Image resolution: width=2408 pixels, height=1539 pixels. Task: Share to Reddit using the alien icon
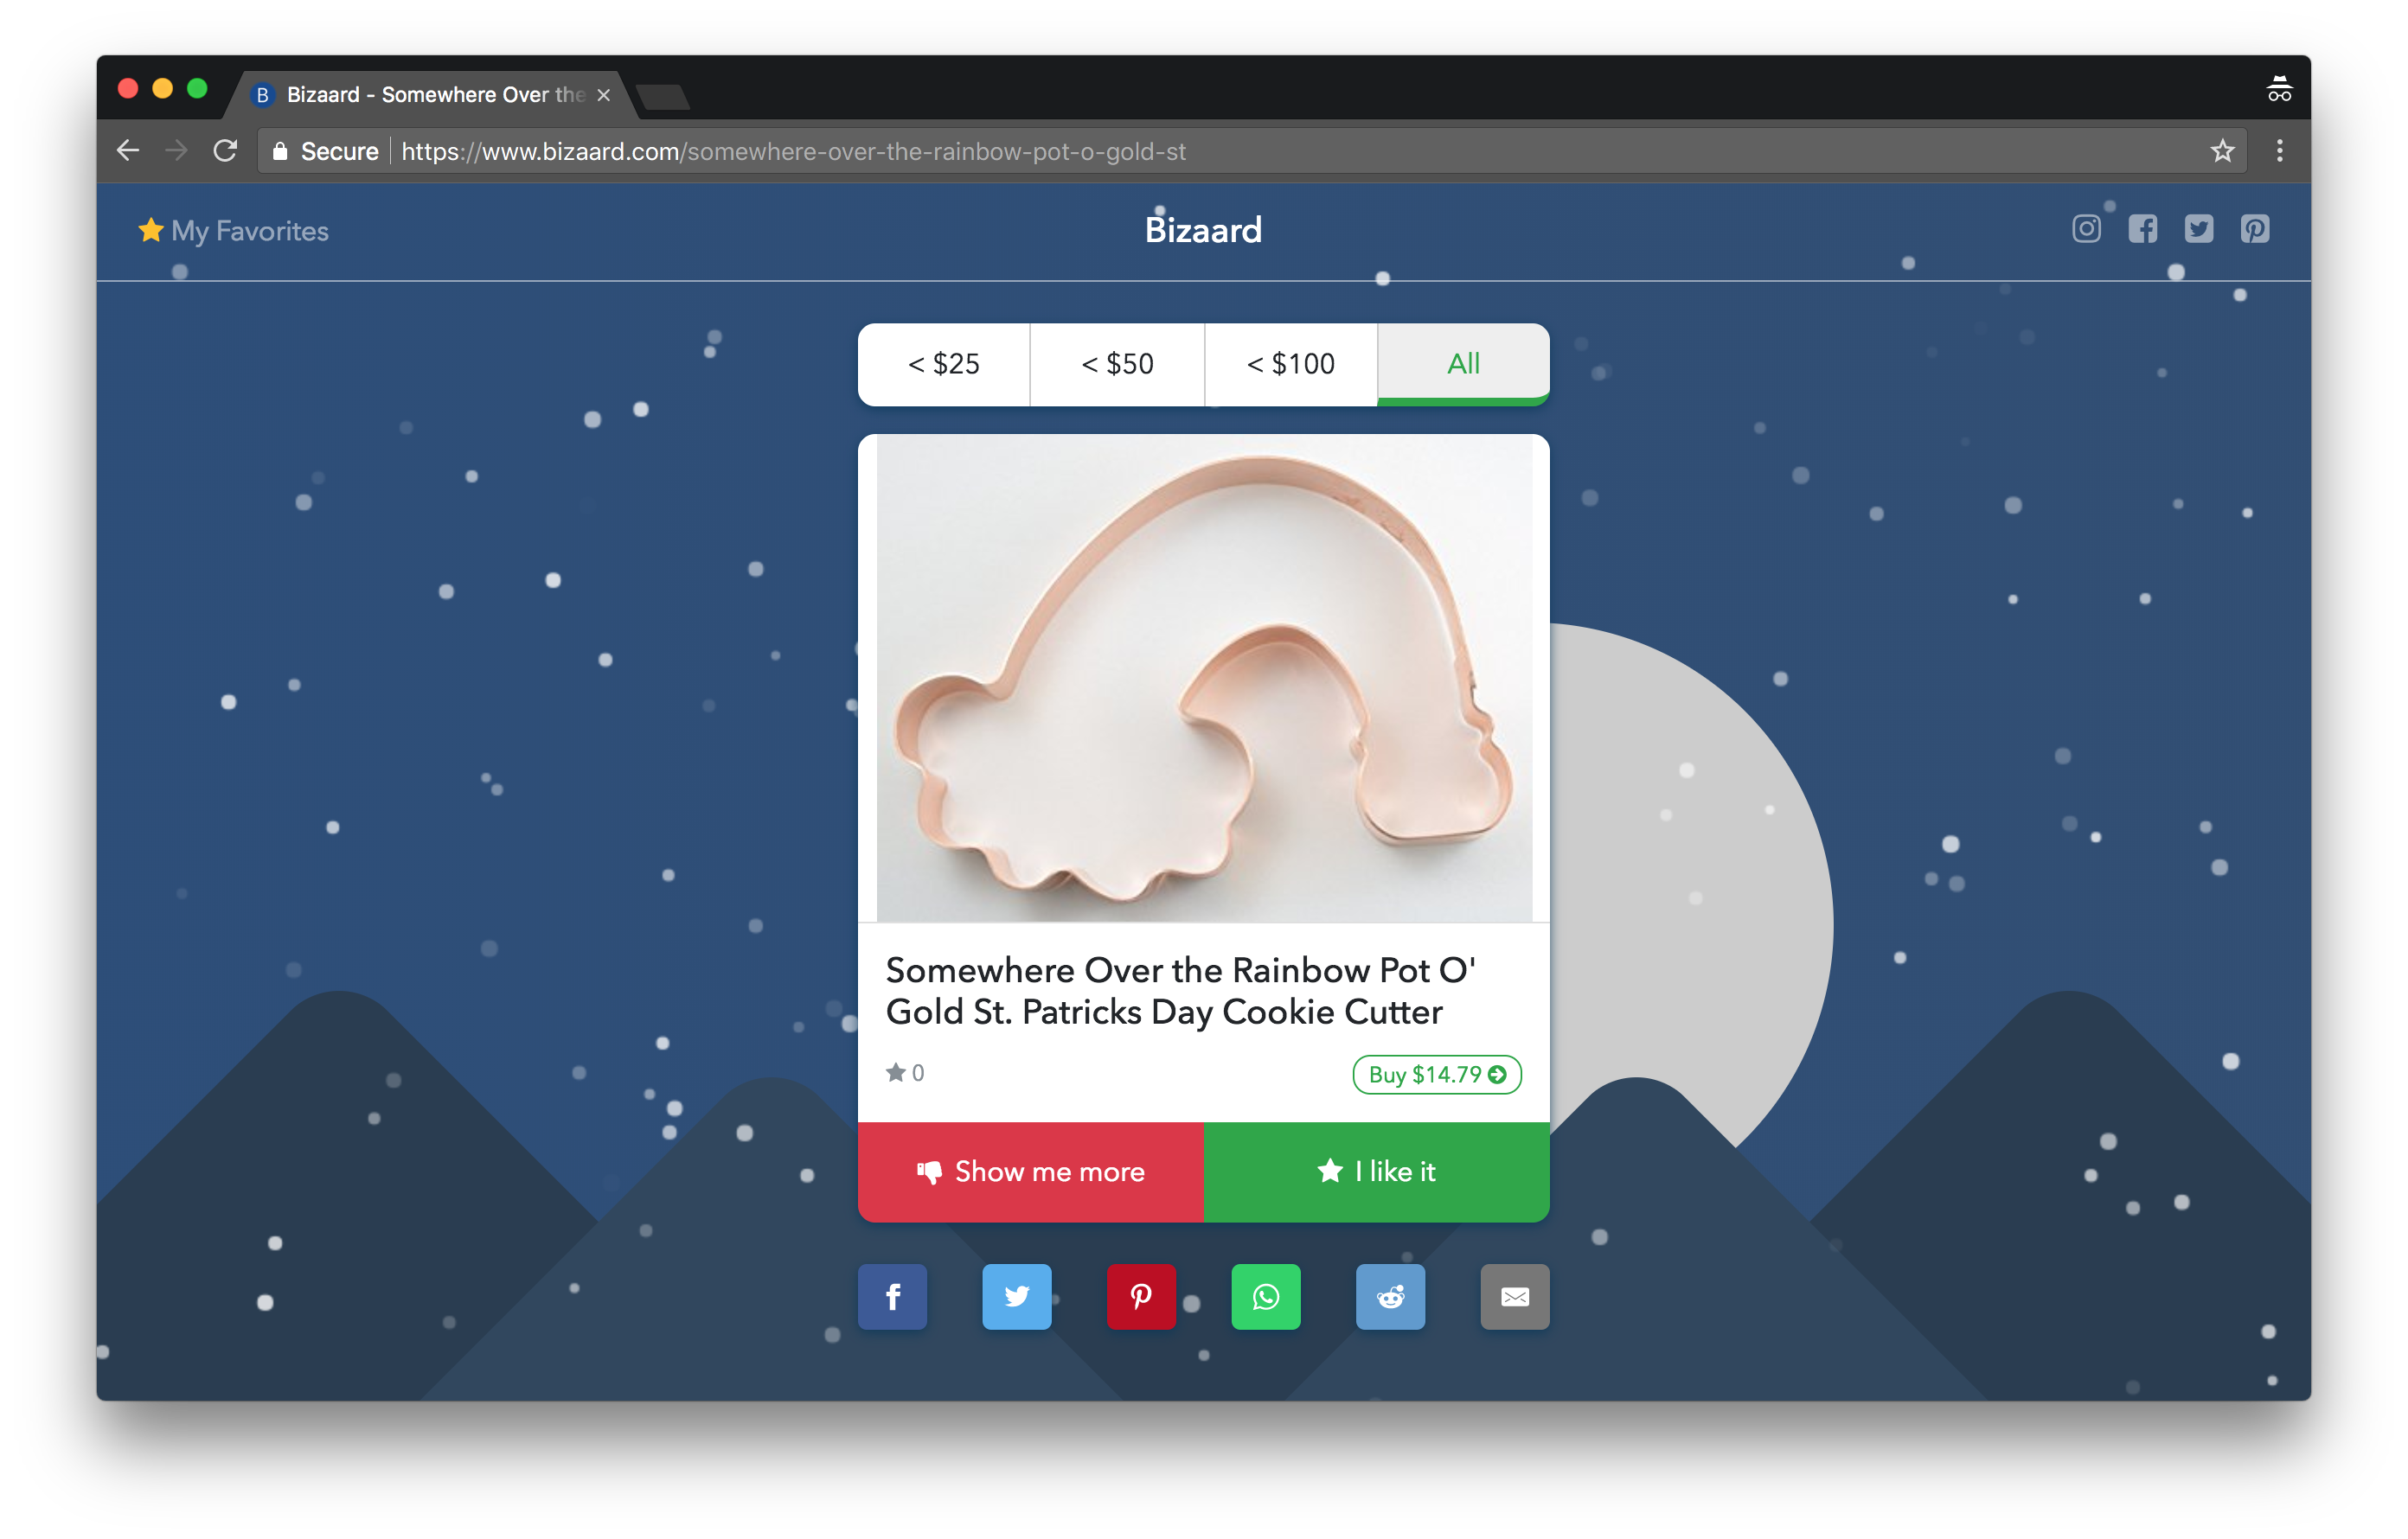1390,1296
